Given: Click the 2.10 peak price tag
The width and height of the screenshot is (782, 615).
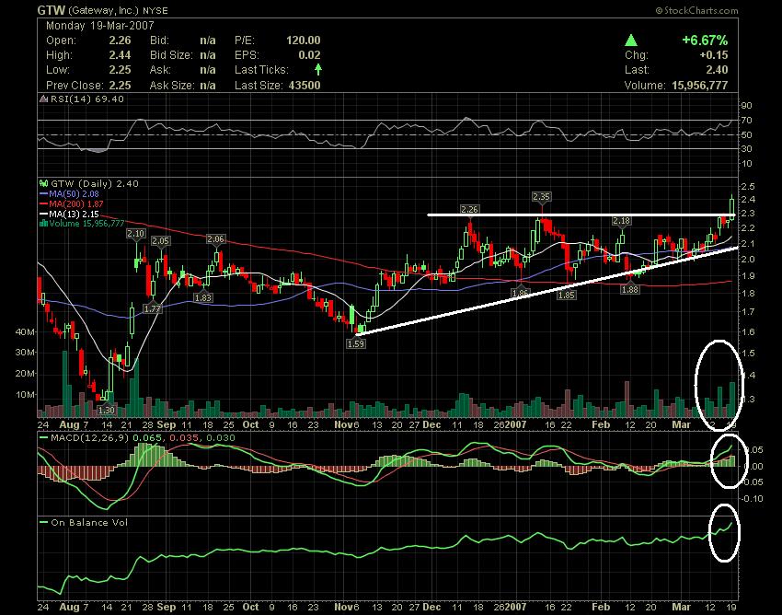Looking at the screenshot, I should 135,234.
